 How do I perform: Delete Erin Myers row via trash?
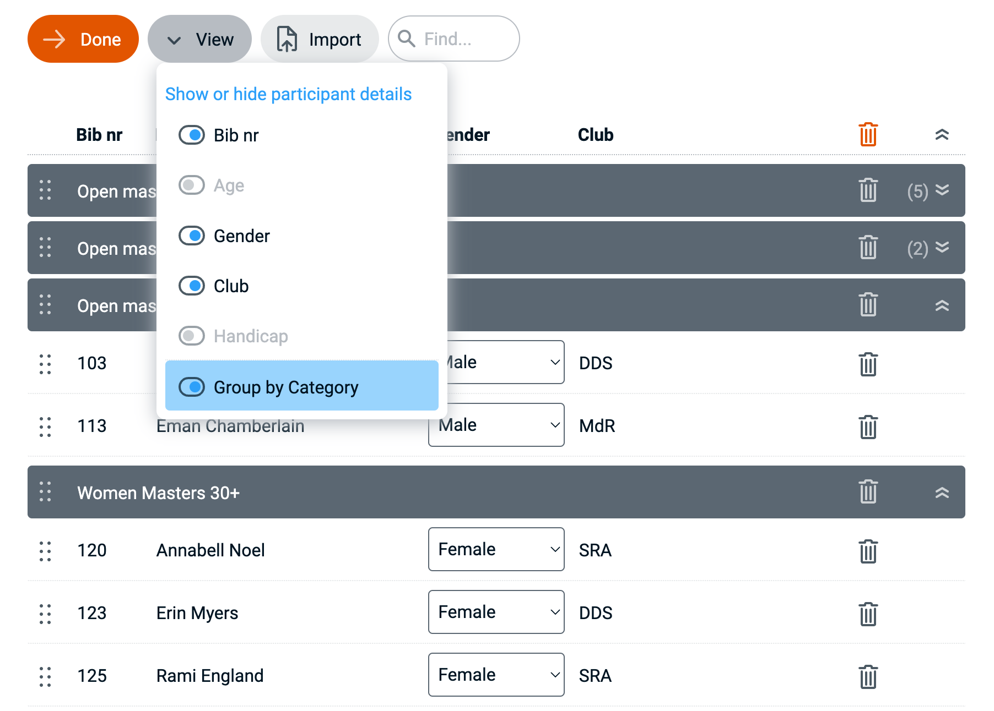(868, 614)
